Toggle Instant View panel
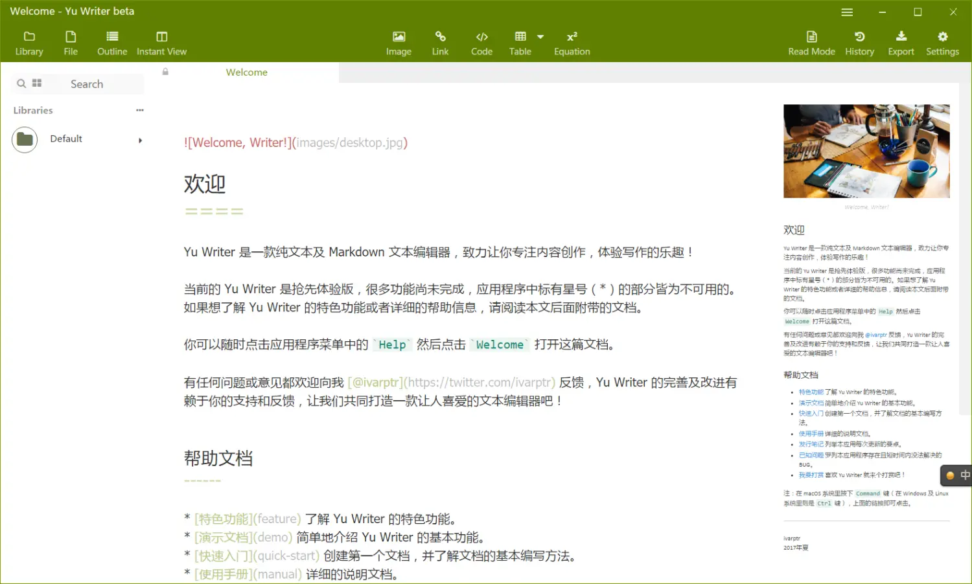 (161, 43)
